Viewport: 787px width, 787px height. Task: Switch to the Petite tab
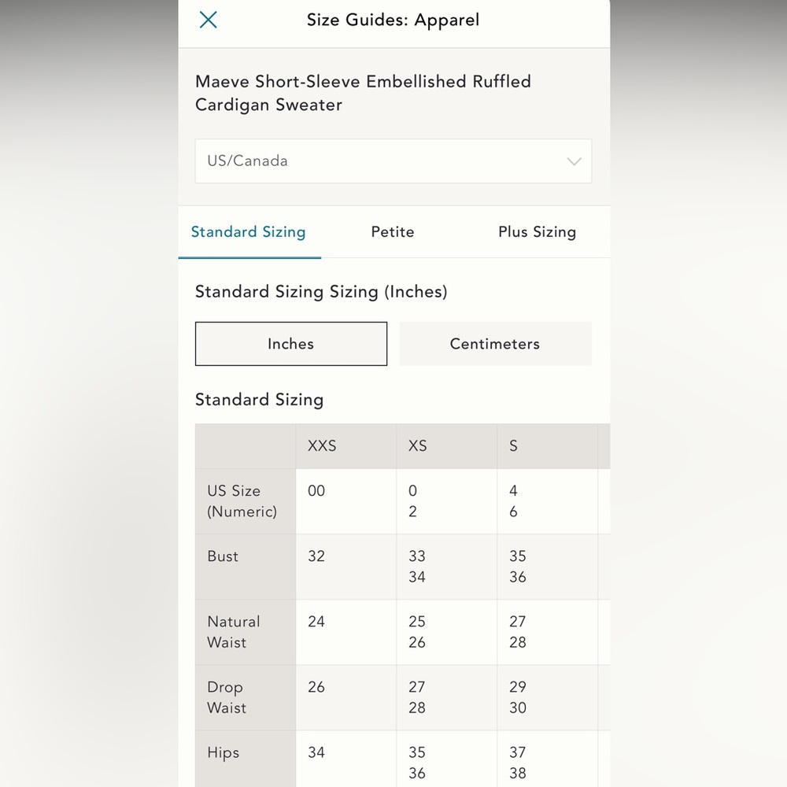pyautogui.click(x=393, y=232)
